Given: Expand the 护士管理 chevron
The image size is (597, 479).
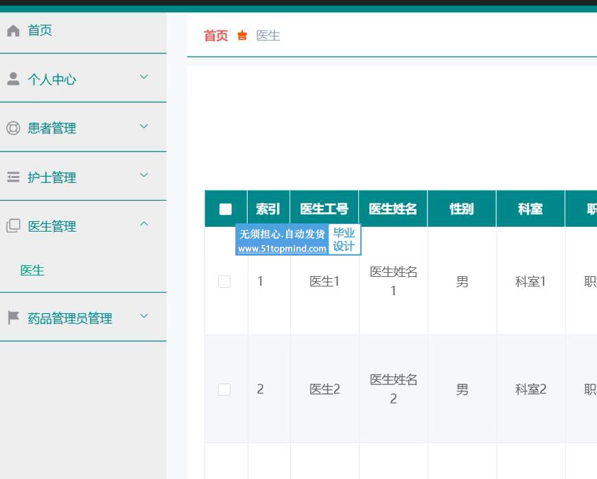Looking at the screenshot, I should 144,175.
